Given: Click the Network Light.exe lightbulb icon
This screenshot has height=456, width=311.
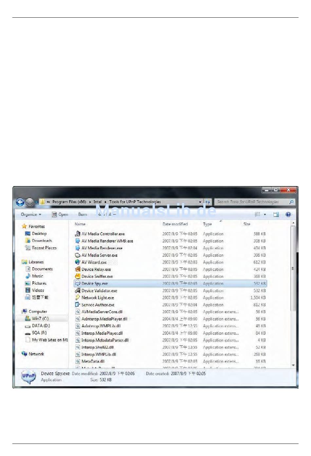Looking at the screenshot, I should 78,298.
